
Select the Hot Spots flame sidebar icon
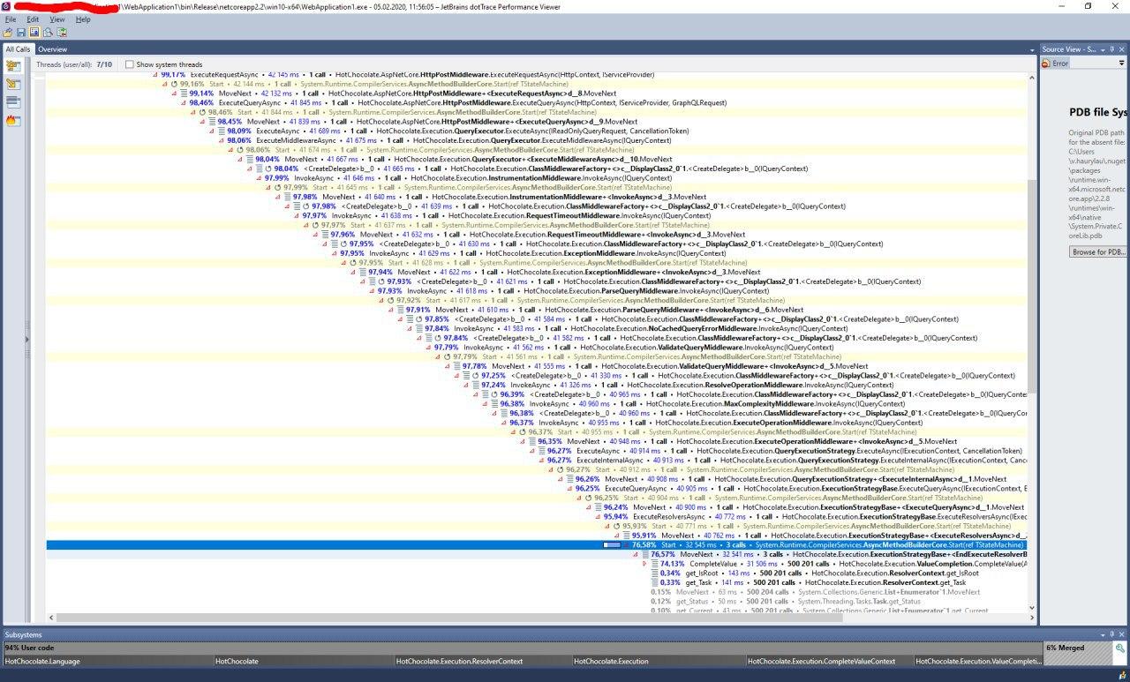[x=13, y=121]
